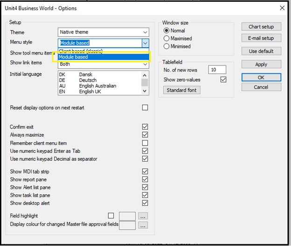Click language list scroll-down arrow

click(x=145, y=91)
